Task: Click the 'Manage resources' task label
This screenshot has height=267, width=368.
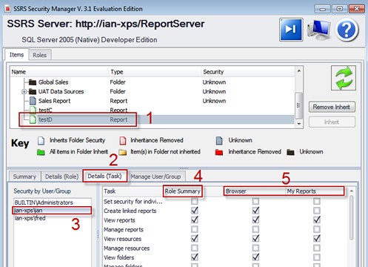Action: (x=127, y=248)
